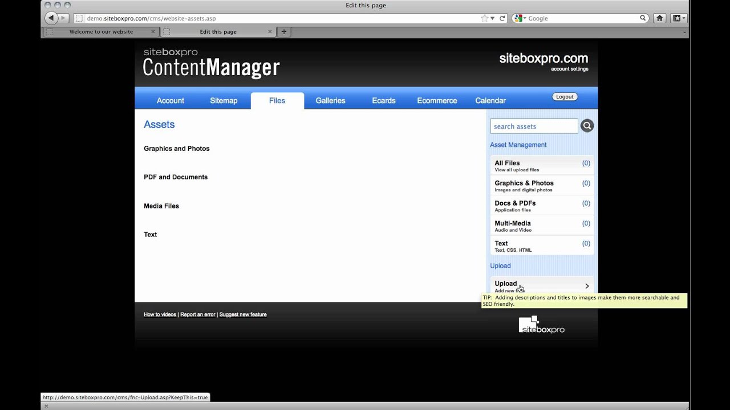Click the 'Graphics and Photos' section heading
The width and height of the screenshot is (730, 410).
click(177, 149)
